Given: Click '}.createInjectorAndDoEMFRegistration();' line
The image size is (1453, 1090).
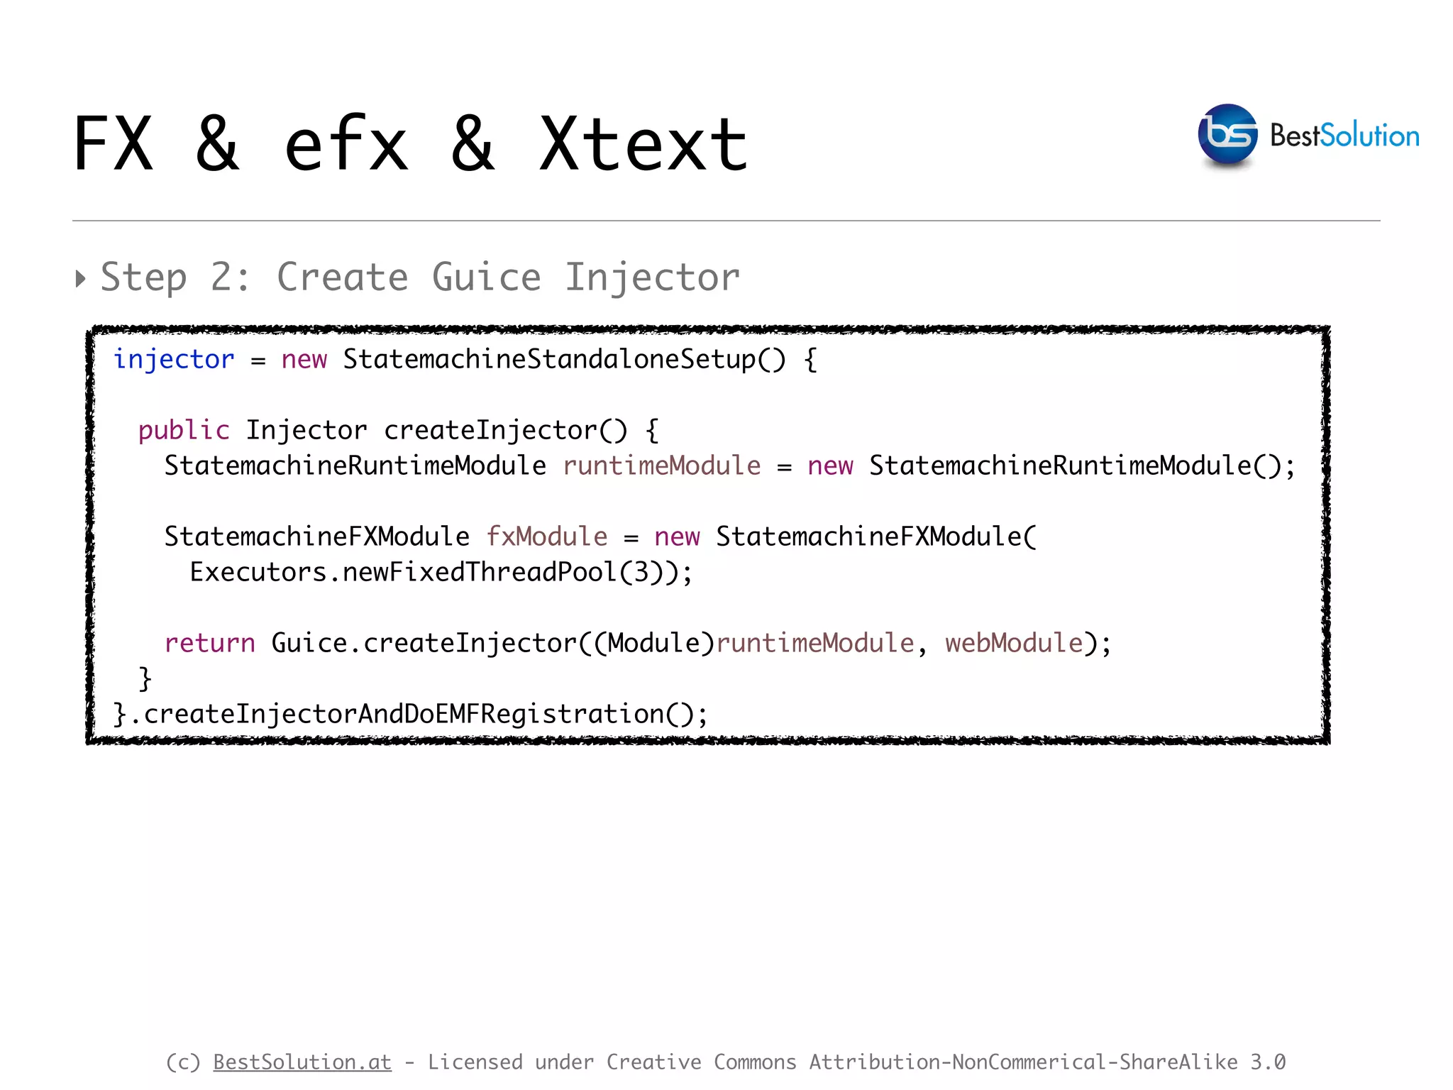Looking at the screenshot, I should point(411,714).
